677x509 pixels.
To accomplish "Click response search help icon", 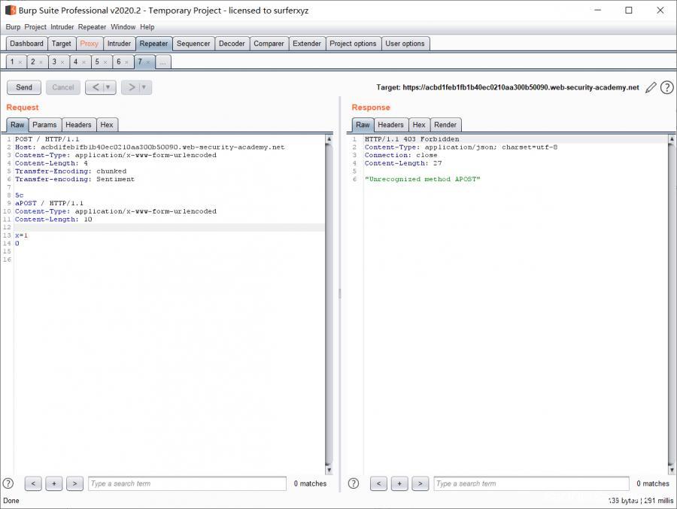I will [x=354, y=483].
